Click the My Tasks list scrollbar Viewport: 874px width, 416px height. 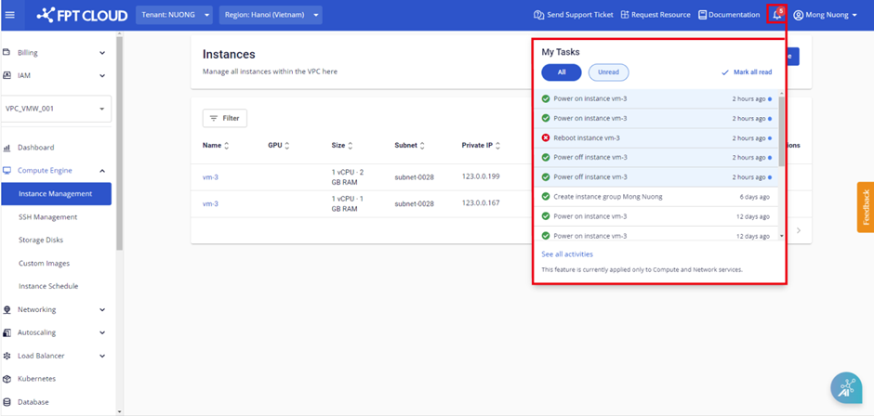click(x=781, y=130)
